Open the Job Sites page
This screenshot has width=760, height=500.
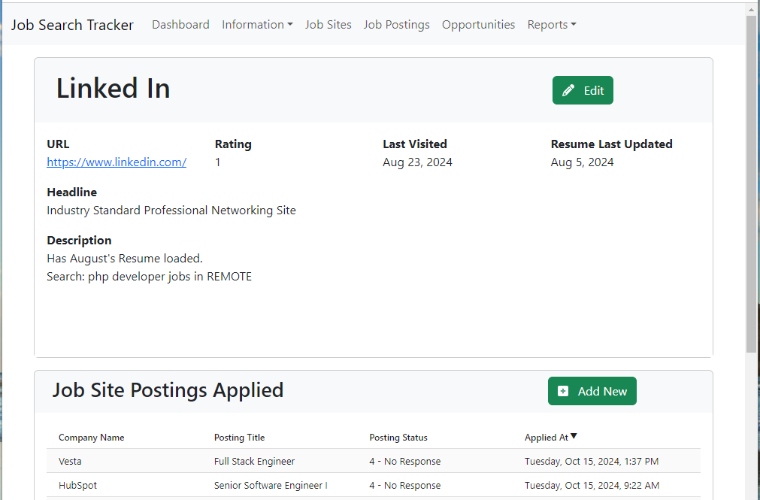click(x=329, y=25)
